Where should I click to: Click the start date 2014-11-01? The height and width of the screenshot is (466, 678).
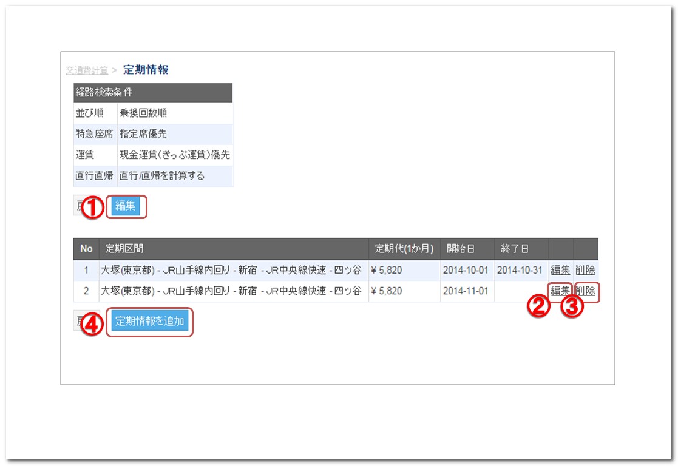(x=466, y=291)
